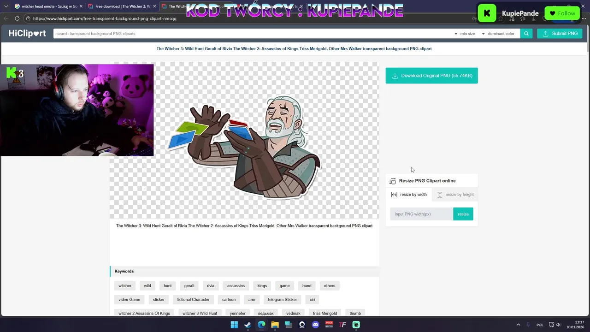Click the kings keyword tag
Screen dimensions: 590x332
[262, 286]
